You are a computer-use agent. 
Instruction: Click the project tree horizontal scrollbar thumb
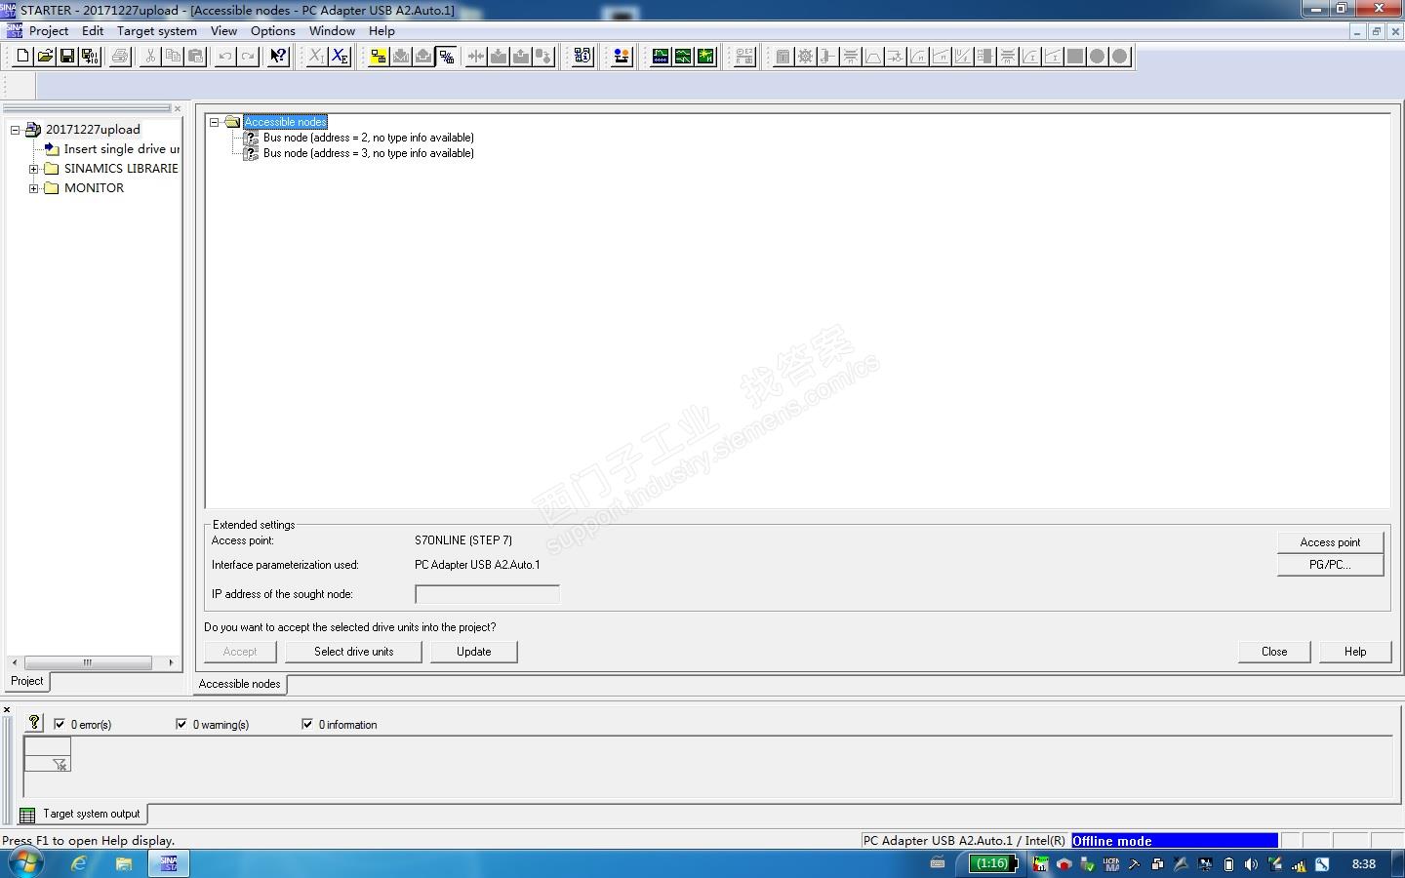pyautogui.click(x=88, y=662)
